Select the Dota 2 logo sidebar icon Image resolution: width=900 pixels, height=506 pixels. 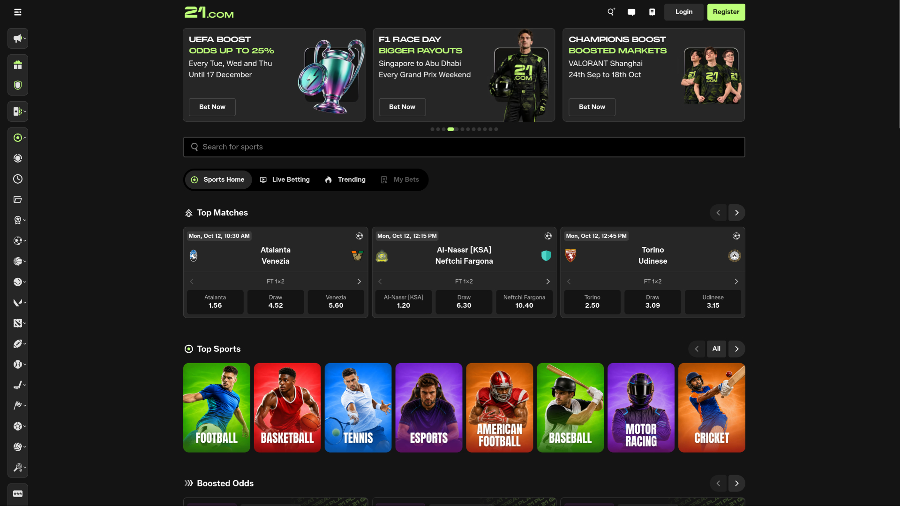[18, 323]
